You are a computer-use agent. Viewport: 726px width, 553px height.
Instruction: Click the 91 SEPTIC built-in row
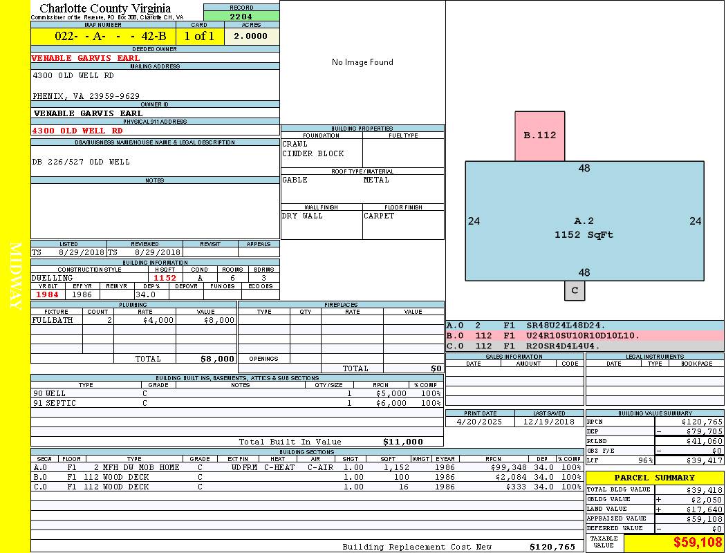click(x=236, y=403)
